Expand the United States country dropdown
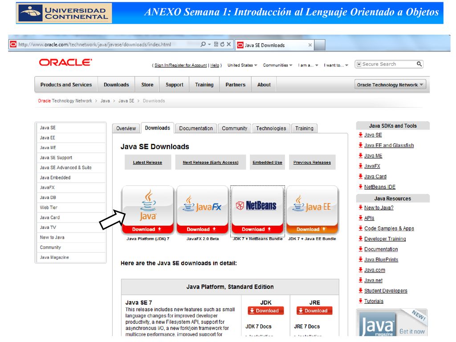This screenshot has height=342, width=456. click(242, 65)
